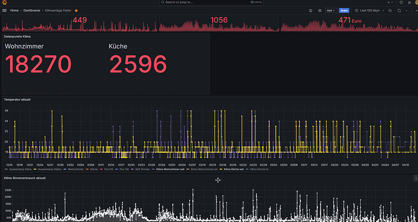
Task: Open the Stromverbrauch panel three-dot menu
Action: pyautogui.click(x=416, y=178)
